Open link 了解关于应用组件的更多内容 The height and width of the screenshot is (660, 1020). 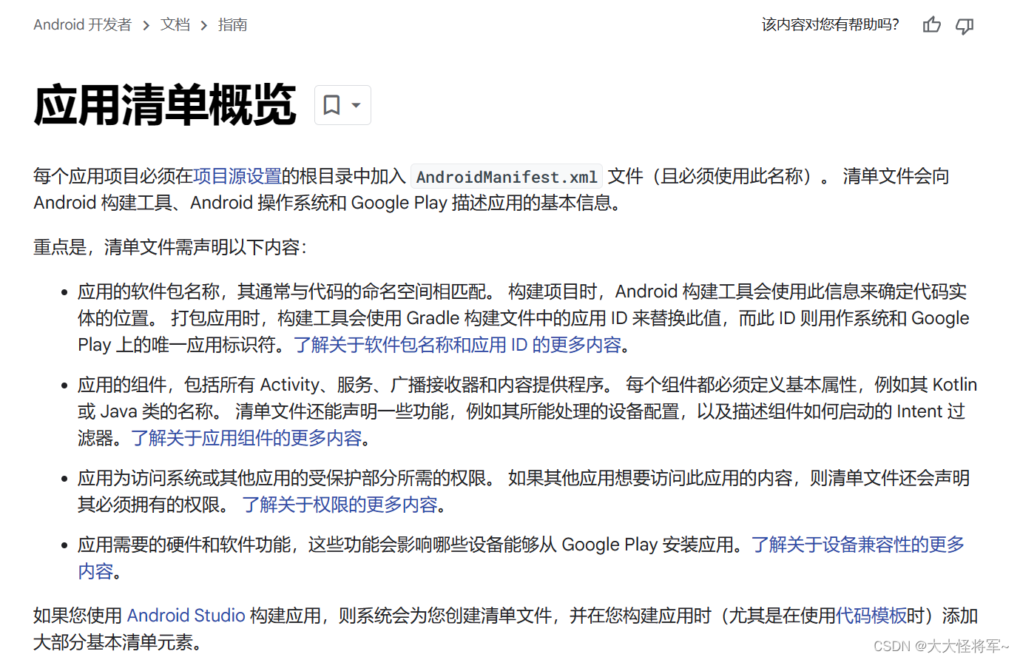(x=246, y=438)
